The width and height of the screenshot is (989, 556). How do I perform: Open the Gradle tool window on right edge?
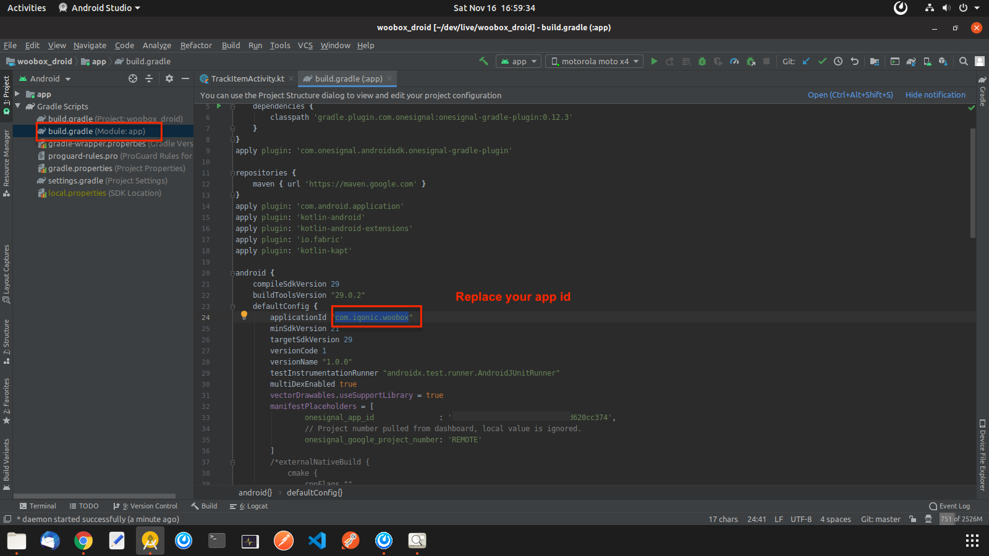tap(982, 91)
